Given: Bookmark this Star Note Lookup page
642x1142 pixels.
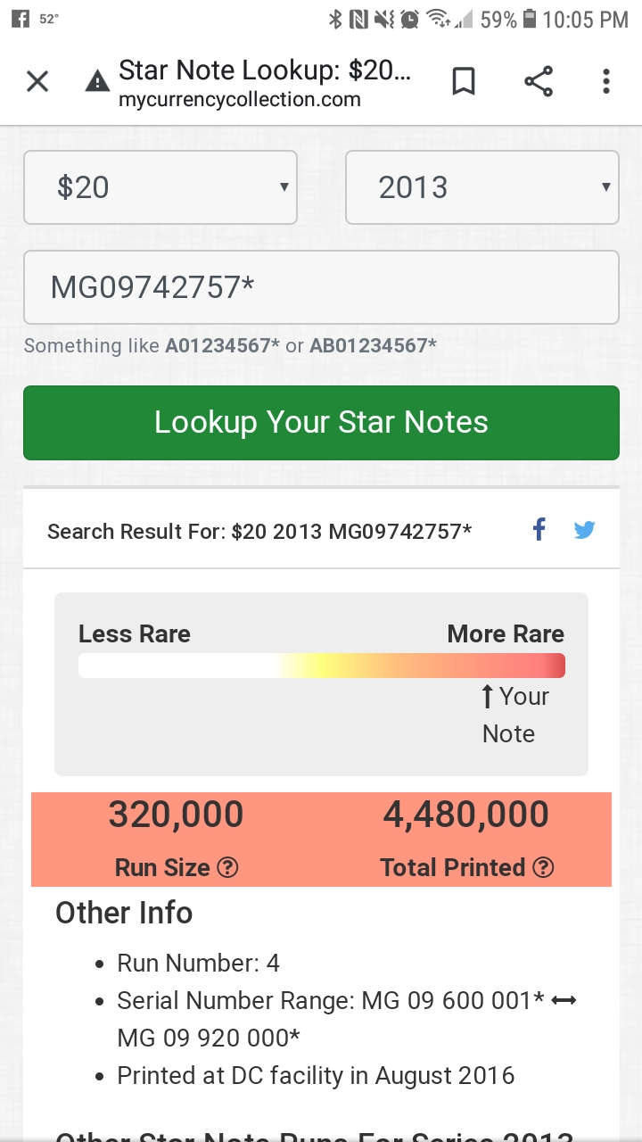Looking at the screenshot, I should click(464, 82).
